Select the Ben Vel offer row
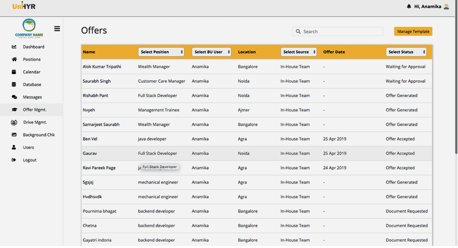Image resolution: width=458 pixels, height=248 pixels. 257,139
